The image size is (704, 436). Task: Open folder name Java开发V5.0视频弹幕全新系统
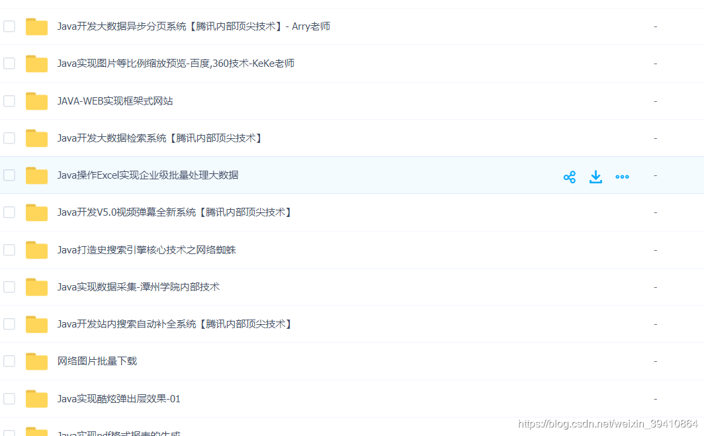[x=176, y=212]
